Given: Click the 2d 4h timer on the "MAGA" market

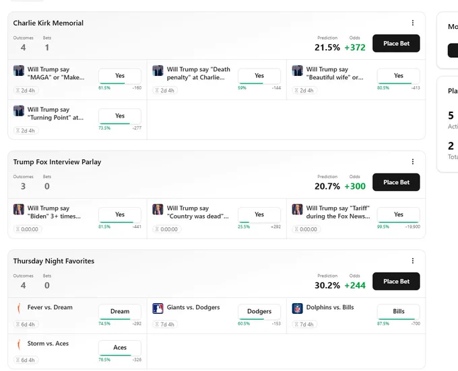Looking at the screenshot, I should [26, 90].
